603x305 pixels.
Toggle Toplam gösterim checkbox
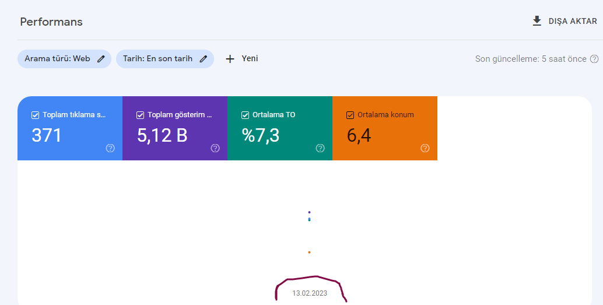click(x=140, y=115)
